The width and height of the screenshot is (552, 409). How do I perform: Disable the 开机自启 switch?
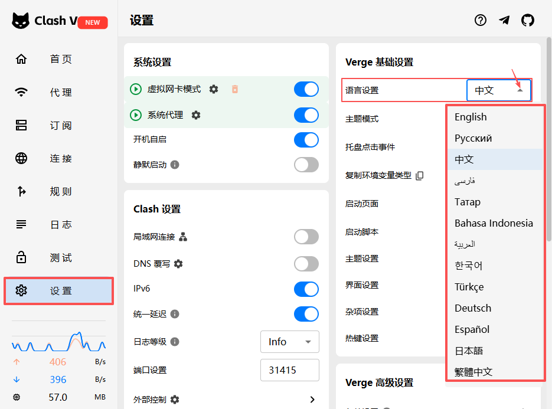click(x=306, y=140)
